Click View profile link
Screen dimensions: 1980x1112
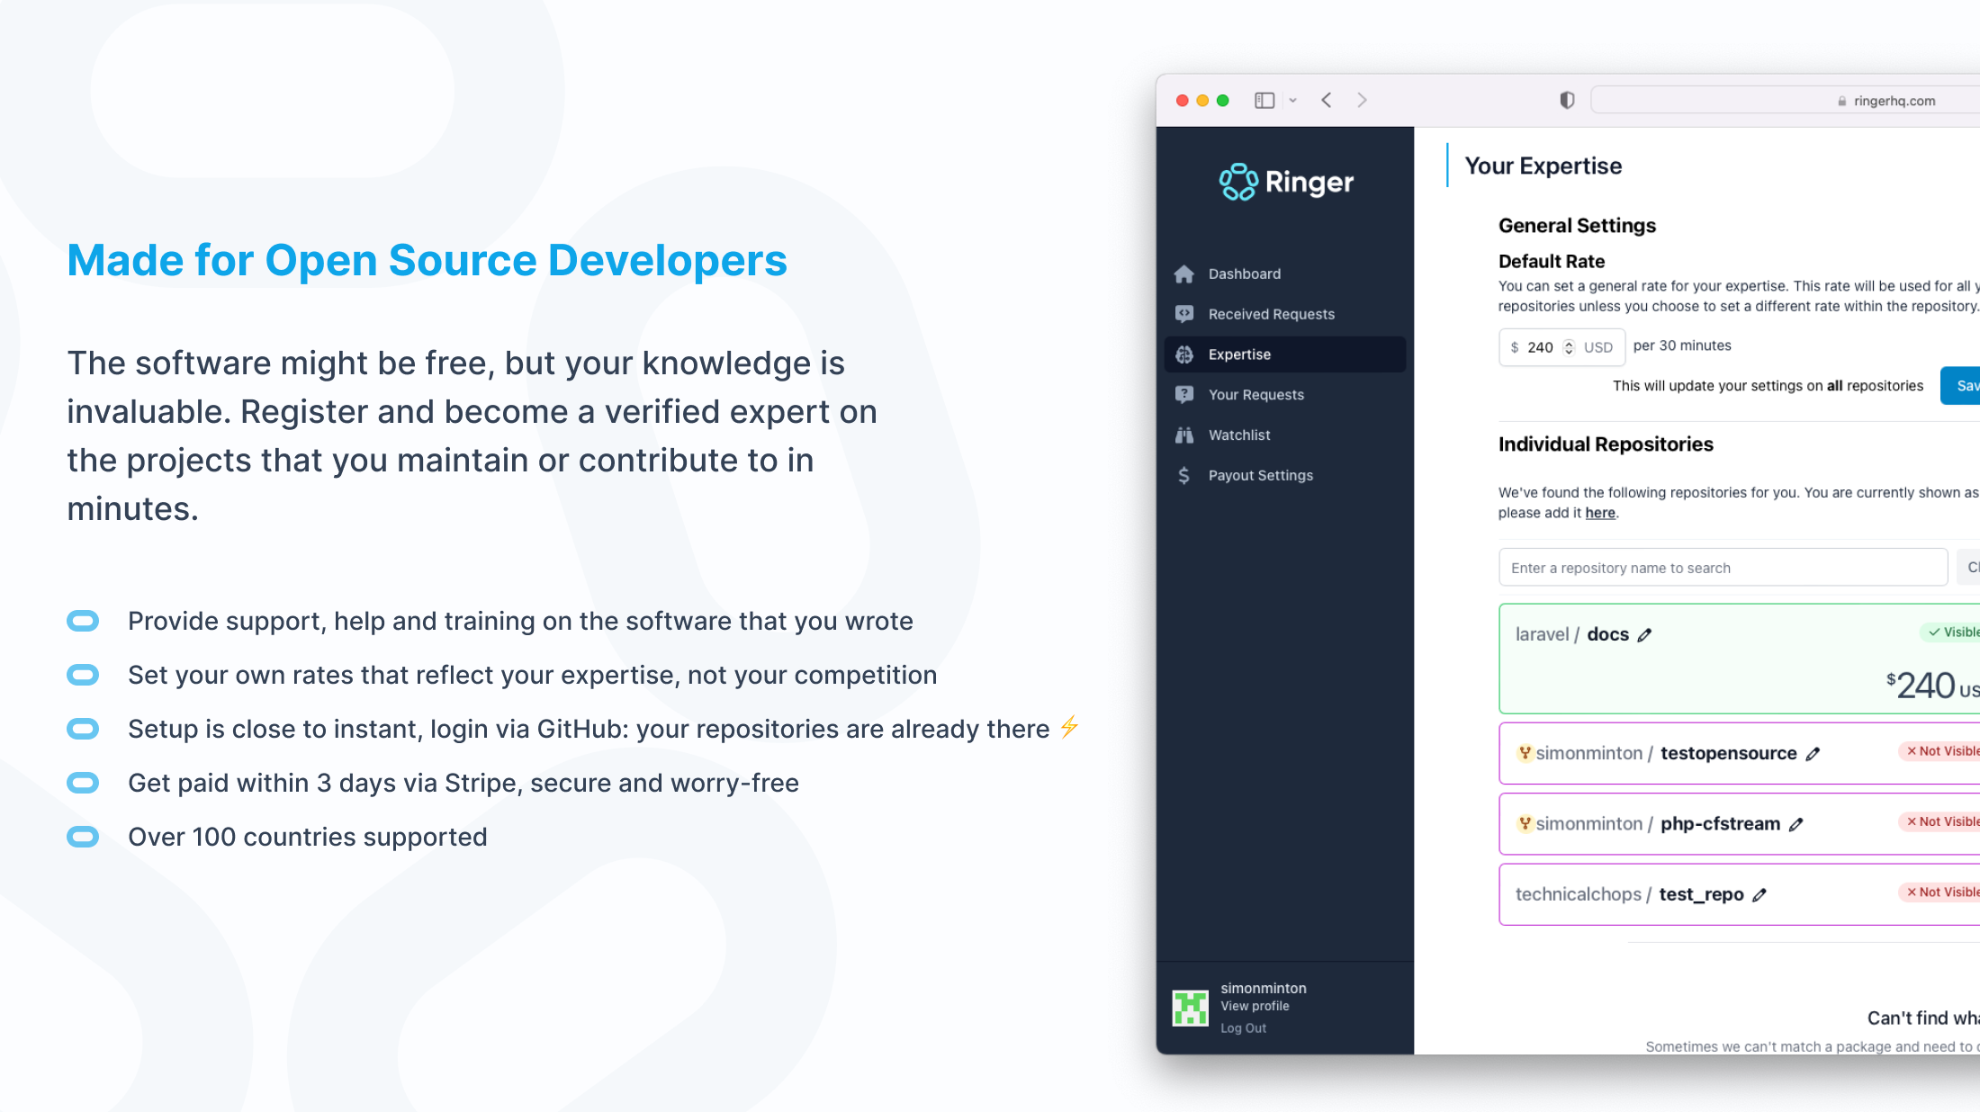pyautogui.click(x=1255, y=1006)
